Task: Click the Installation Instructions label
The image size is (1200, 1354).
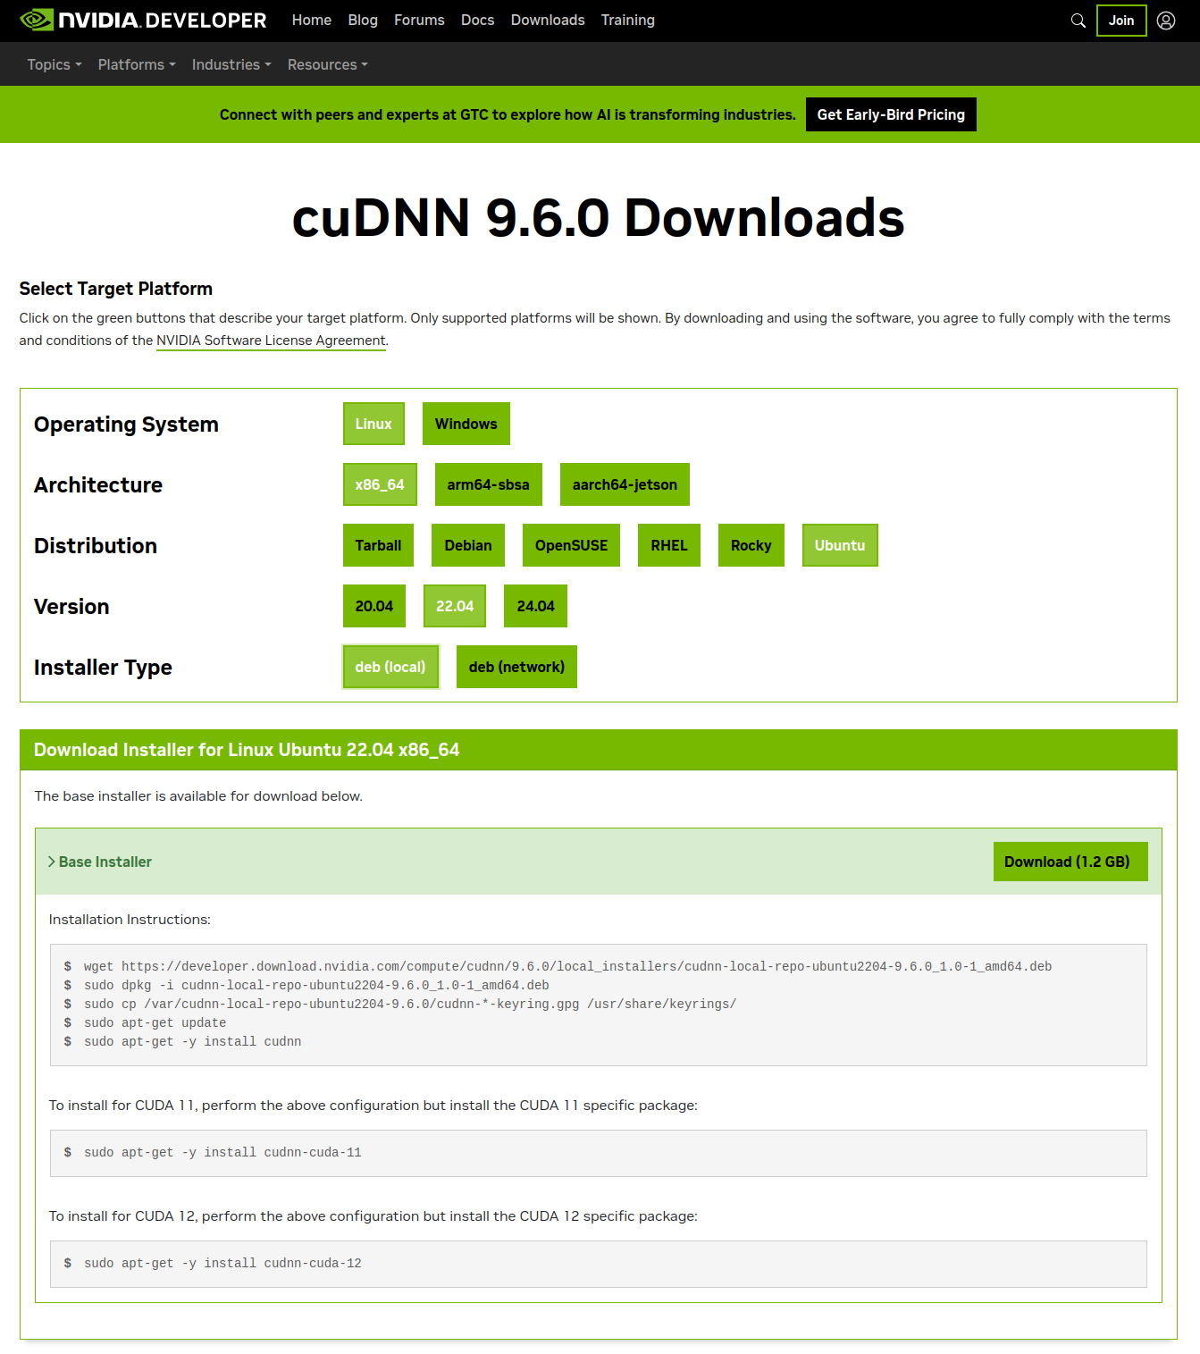Action: coord(130,920)
